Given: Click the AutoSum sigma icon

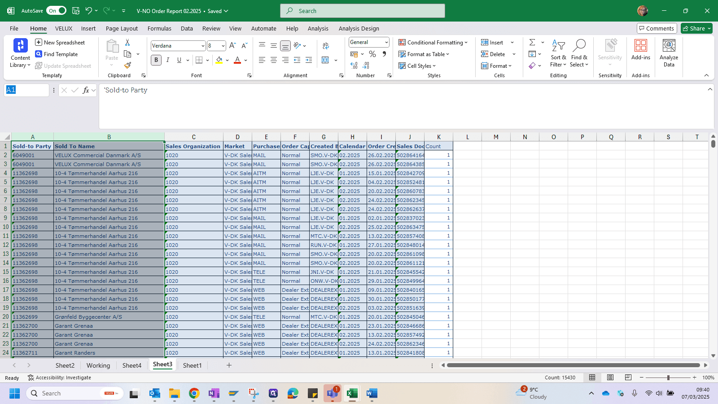Looking at the screenshot, I should pyautogui.click(x=532, y=42).
